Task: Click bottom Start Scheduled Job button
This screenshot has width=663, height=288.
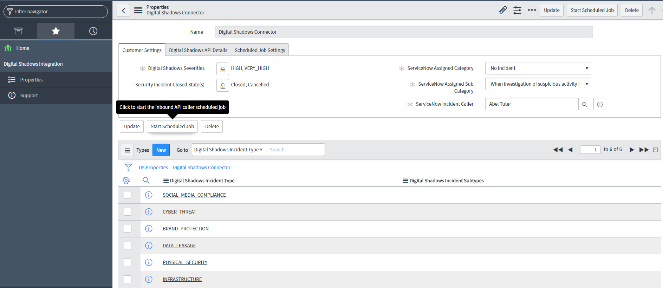Action: click(172, 126)
